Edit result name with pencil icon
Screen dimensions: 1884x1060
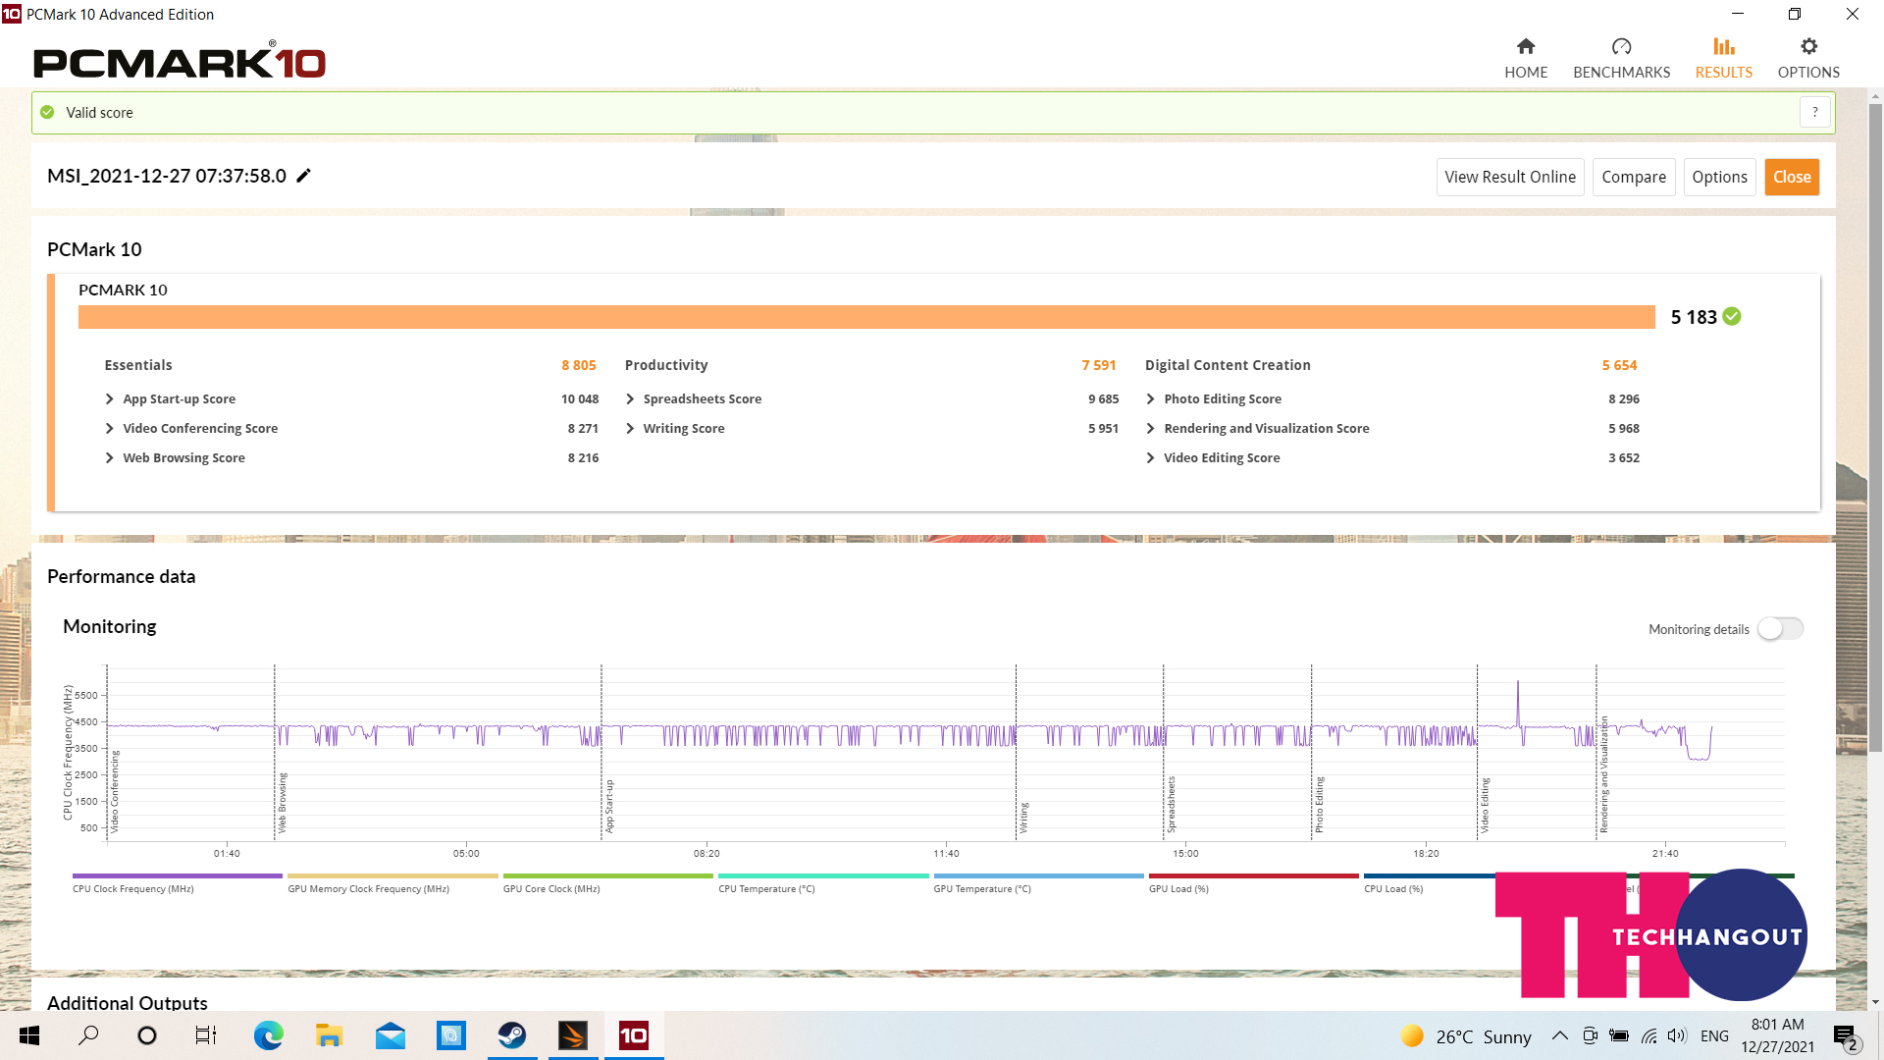(x=304, y=176)
